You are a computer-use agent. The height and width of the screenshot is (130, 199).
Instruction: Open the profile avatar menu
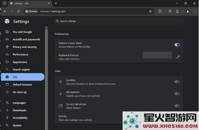[x=188, y=11]
